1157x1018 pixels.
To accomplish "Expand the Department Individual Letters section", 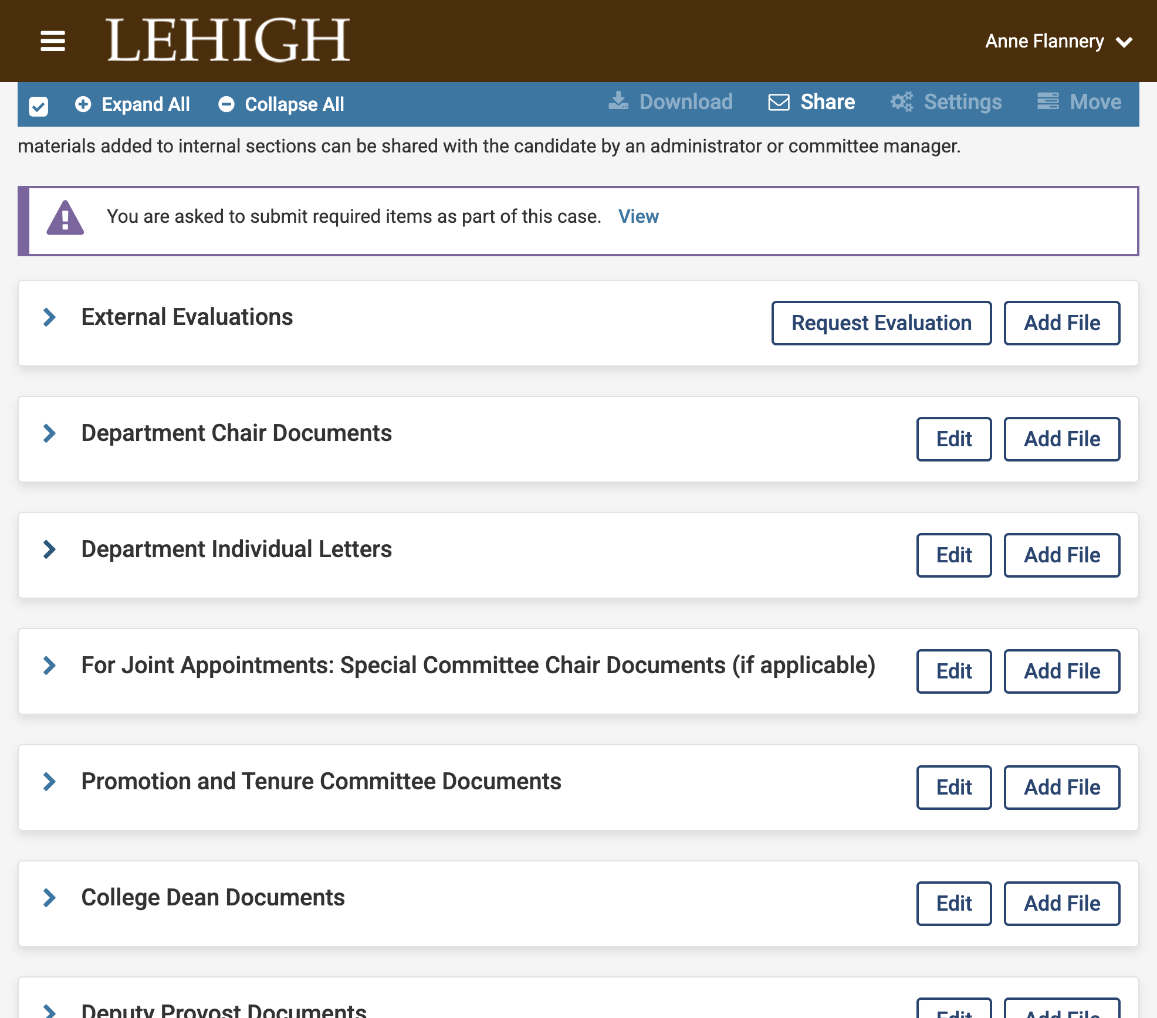I will 50,549.
